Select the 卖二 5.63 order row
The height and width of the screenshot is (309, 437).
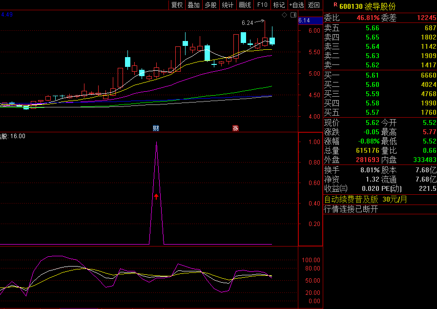pos(380,56)
